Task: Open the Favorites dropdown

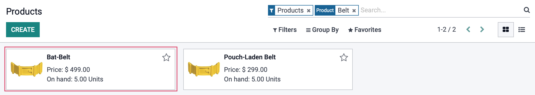Action: click(365, 30)
